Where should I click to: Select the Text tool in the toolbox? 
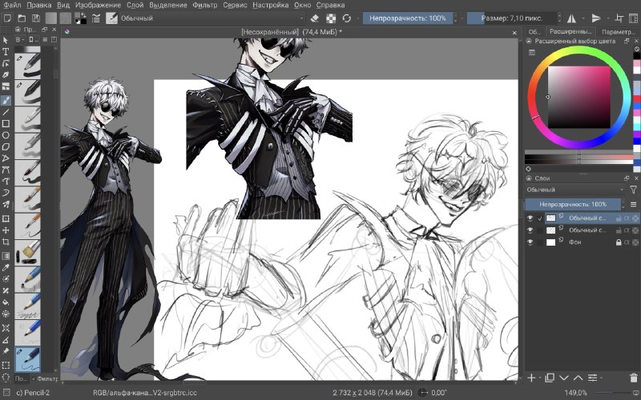(x=6, y=52)
